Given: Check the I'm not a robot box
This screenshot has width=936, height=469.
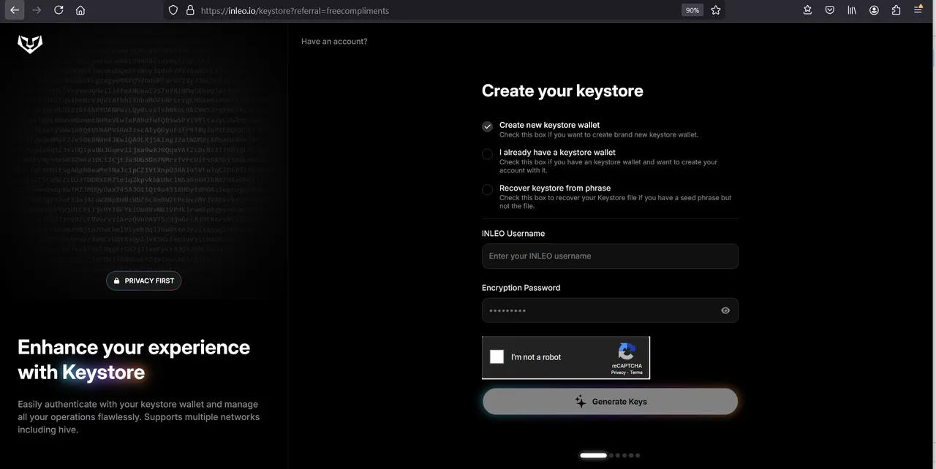Looking at the screenshot, I should point(497,356).
